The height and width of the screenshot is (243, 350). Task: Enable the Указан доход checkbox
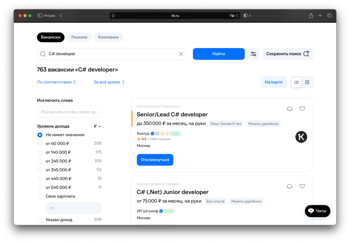(40, 220)
